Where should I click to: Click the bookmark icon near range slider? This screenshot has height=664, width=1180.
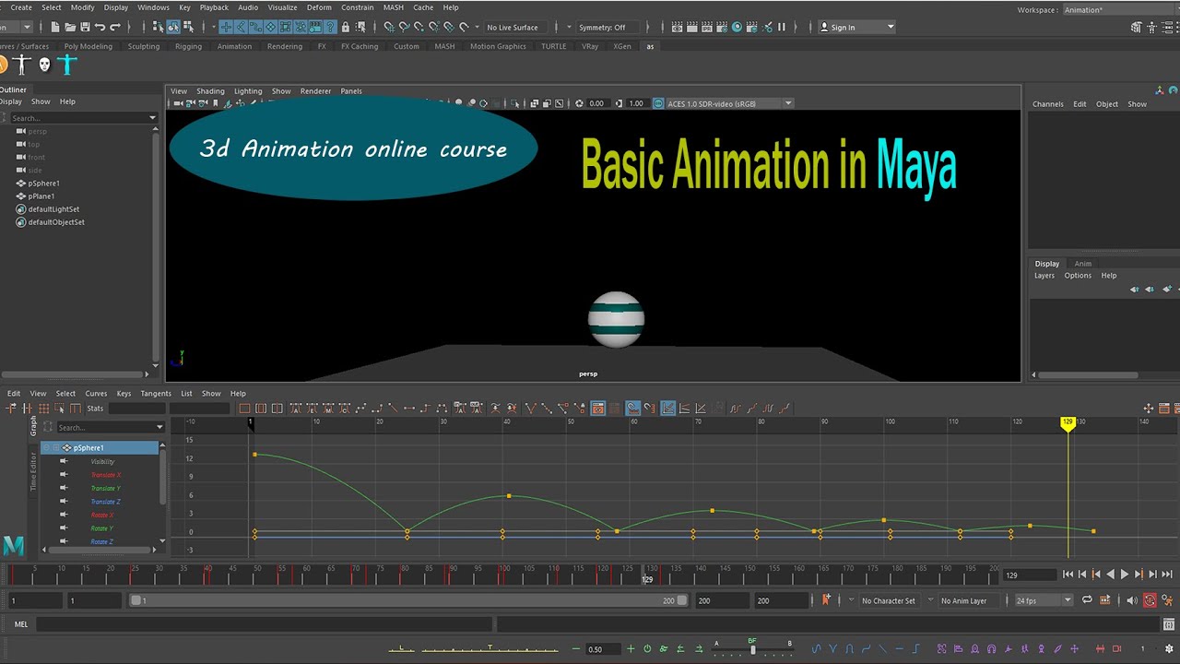tap(826, 599)
